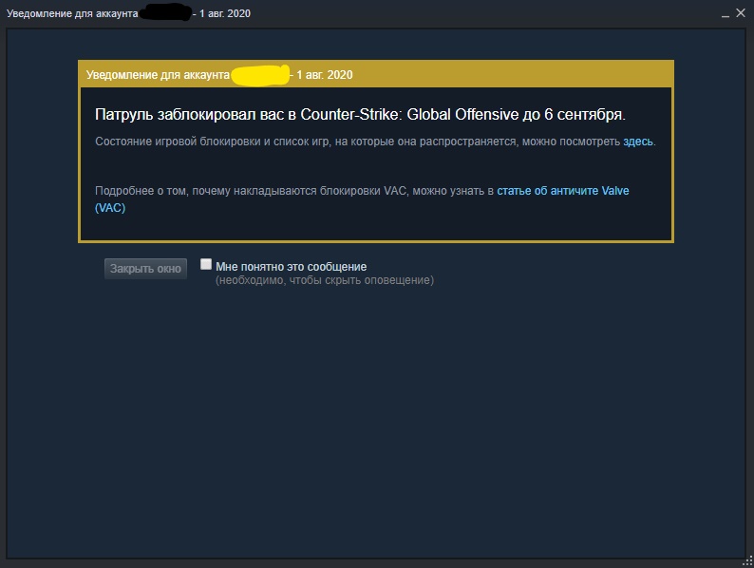The height and width of the screenshot is (568, 754).
Task: Open the 'статье об античите Valve (VAC)' link
Action: coord(562,191)
